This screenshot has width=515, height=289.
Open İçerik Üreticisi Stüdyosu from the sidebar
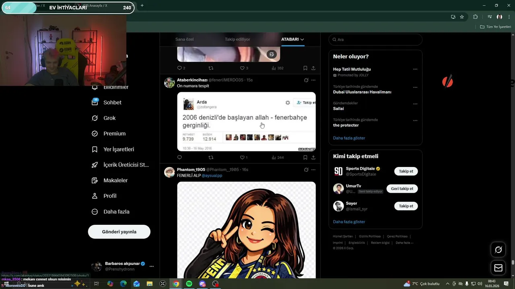[x=120, y=165]
